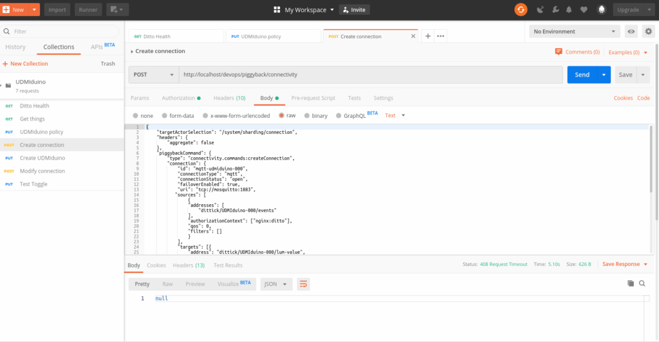Click the environment quick look eye icon

[631, 32]
